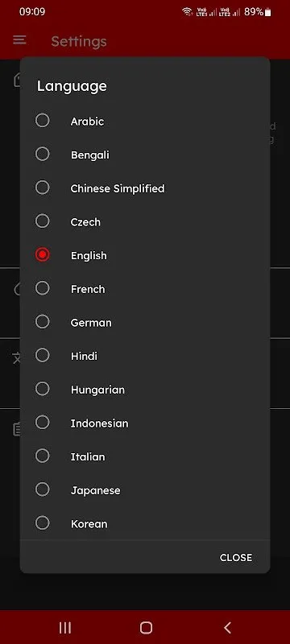
Task: Choose Chinese Simplified radio option
Action: coord(43,188)
